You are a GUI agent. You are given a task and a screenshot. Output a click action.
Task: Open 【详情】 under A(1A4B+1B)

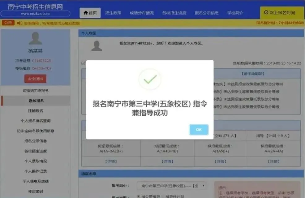[x=167, y=161]
